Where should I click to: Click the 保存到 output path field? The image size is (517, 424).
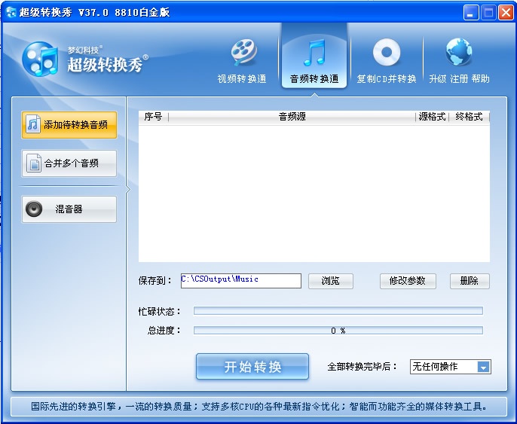coord(241,281)
